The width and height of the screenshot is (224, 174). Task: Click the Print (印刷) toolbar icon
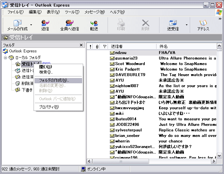[121, 23]
